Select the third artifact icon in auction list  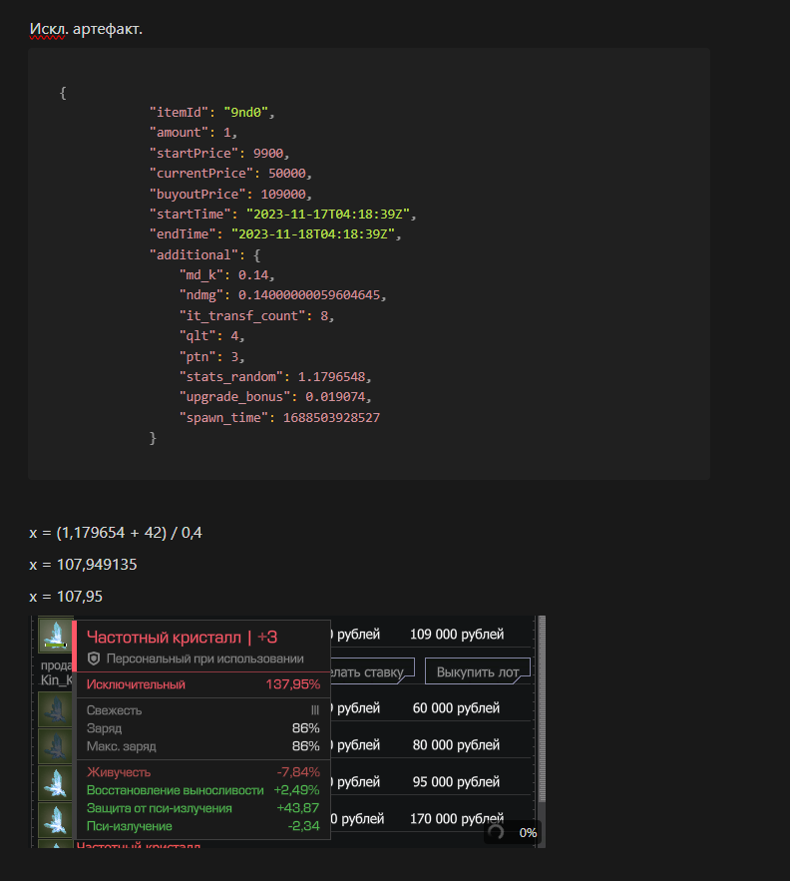point(54,746)
